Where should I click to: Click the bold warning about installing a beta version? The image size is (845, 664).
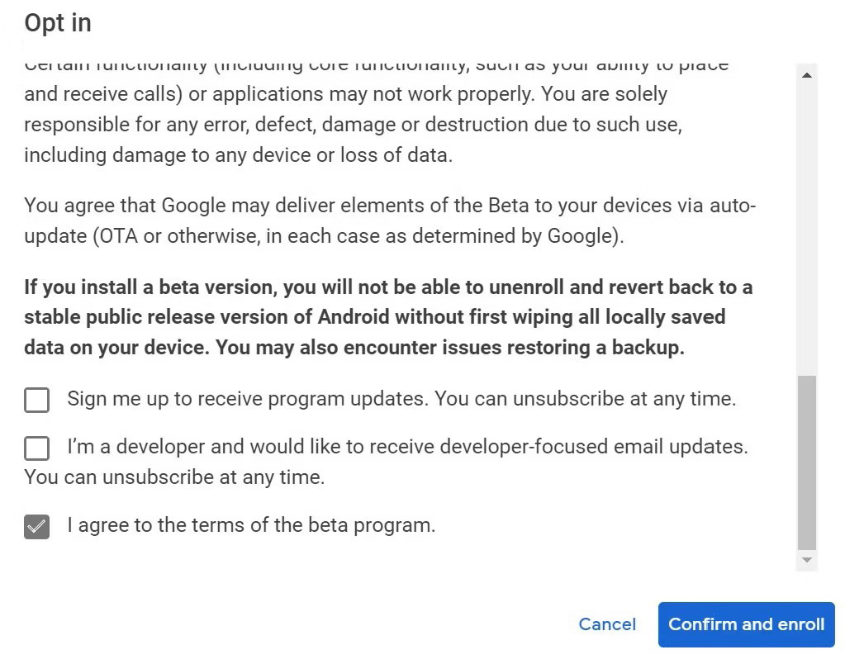point(388,317)
